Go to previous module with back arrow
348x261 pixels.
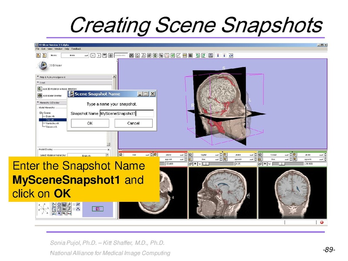pyautogui.click(x=93, y=55)
